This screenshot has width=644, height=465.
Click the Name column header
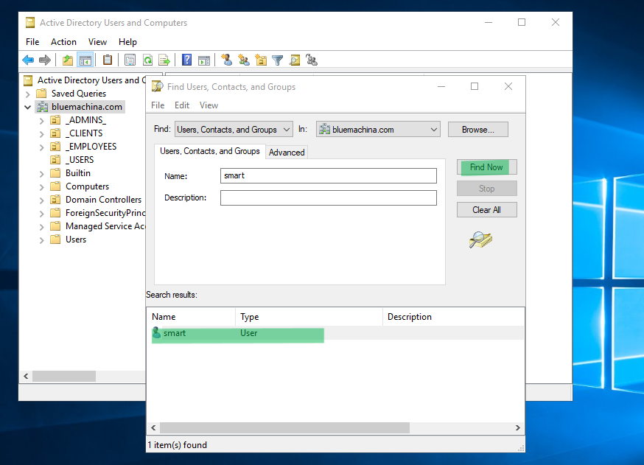(191, 317)
